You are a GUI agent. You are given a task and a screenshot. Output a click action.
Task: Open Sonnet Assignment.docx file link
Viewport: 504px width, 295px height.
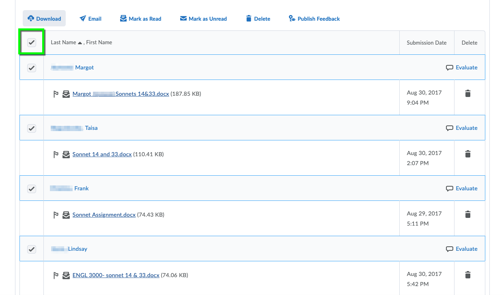pyautogui.click(x=104, y=215)
